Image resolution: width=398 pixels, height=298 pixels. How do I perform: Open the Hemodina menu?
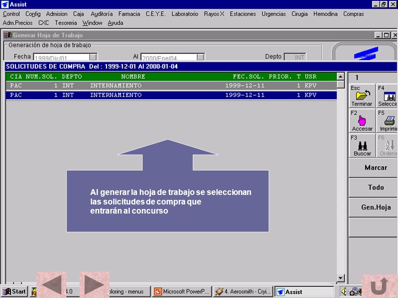[325, 14]
